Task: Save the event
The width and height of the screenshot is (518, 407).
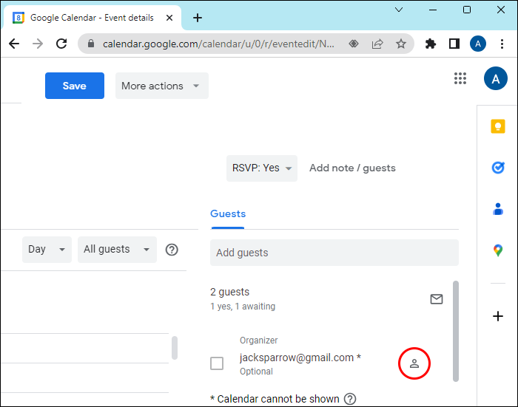Action: coord(74,86)
